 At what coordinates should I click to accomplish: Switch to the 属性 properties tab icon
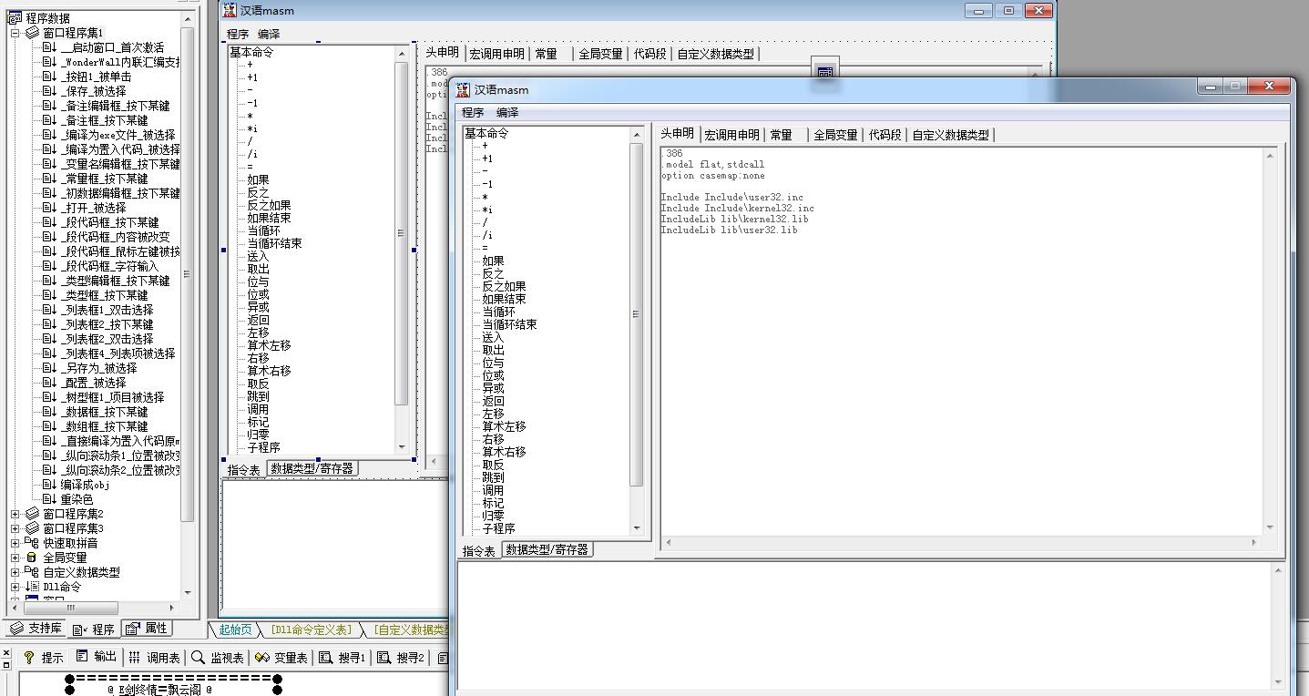[x=133, y=629]
